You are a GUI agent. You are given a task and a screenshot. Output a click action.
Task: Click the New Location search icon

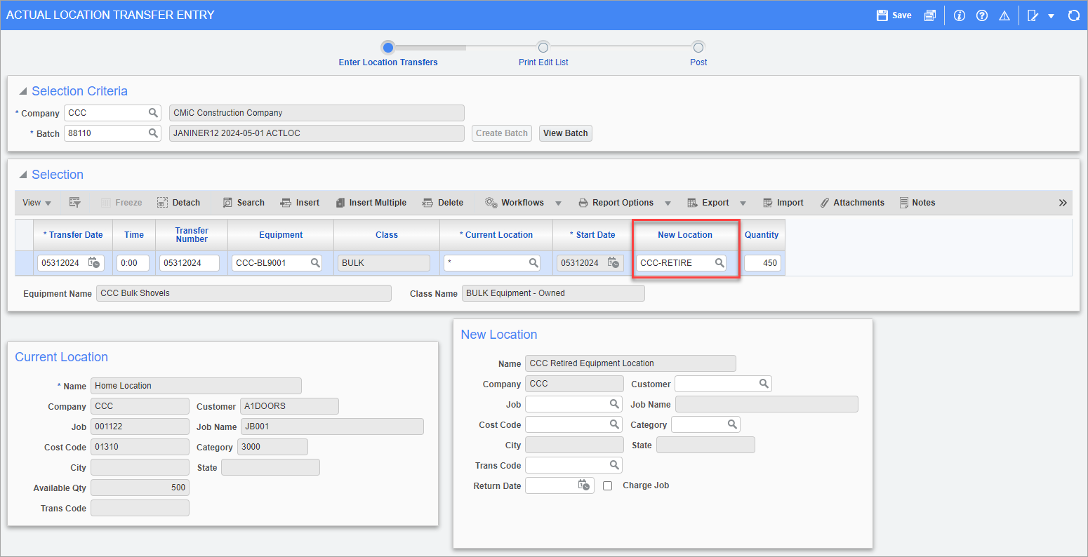719,263
